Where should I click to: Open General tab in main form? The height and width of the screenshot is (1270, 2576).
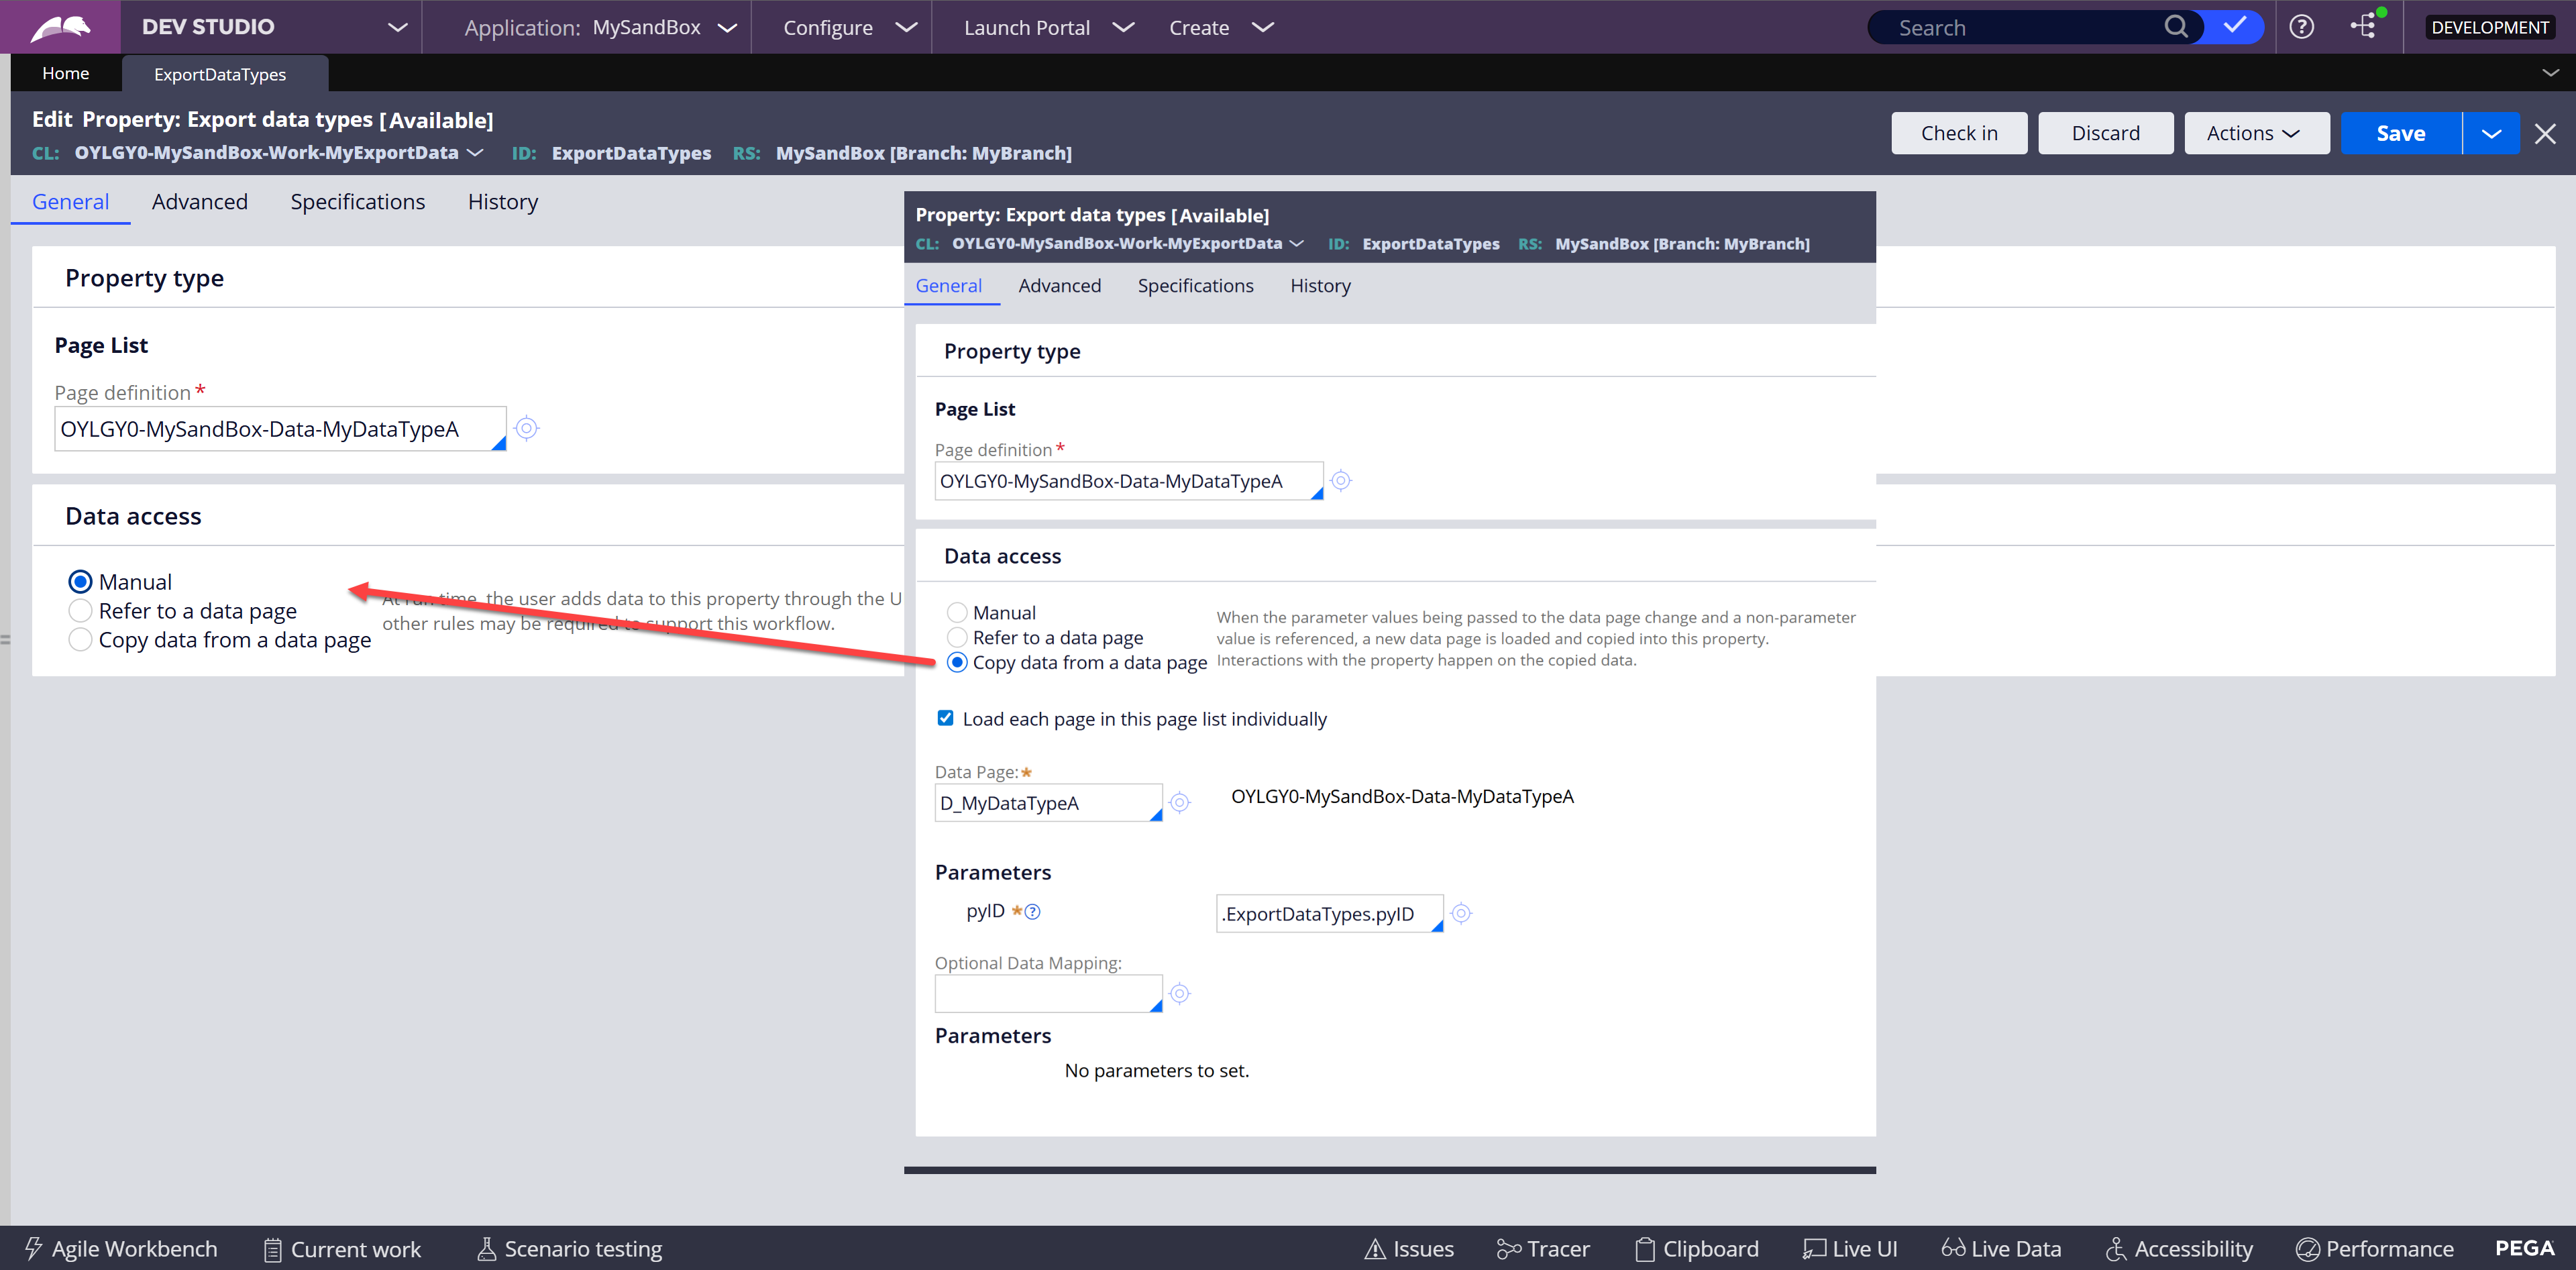tap(70, 201)
